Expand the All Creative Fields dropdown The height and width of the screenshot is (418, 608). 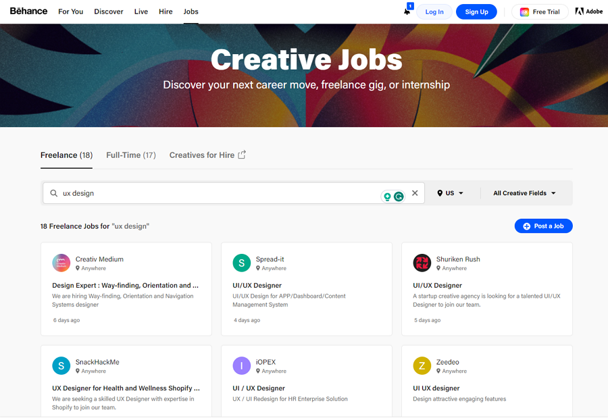tap(525, 193)
